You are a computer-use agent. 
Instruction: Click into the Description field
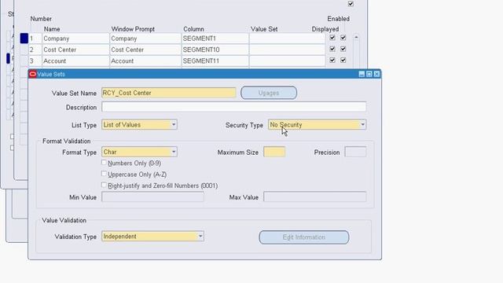pyautogui.click(x=234, y=107)
